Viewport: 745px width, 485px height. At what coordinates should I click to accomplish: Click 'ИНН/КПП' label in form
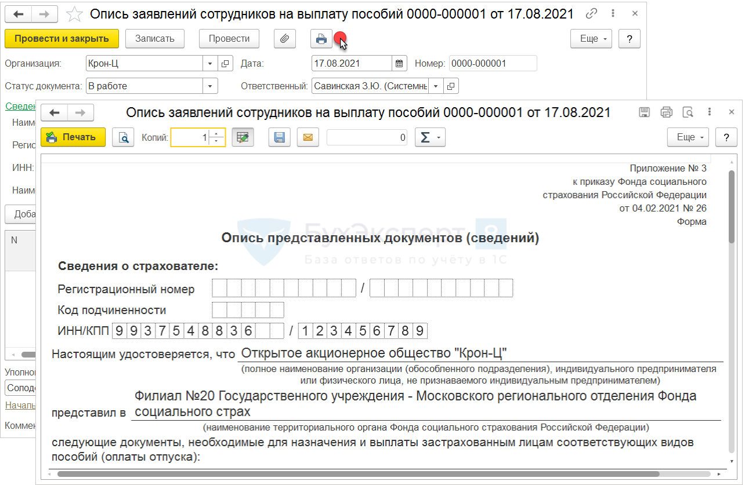(x=84, y=331)
